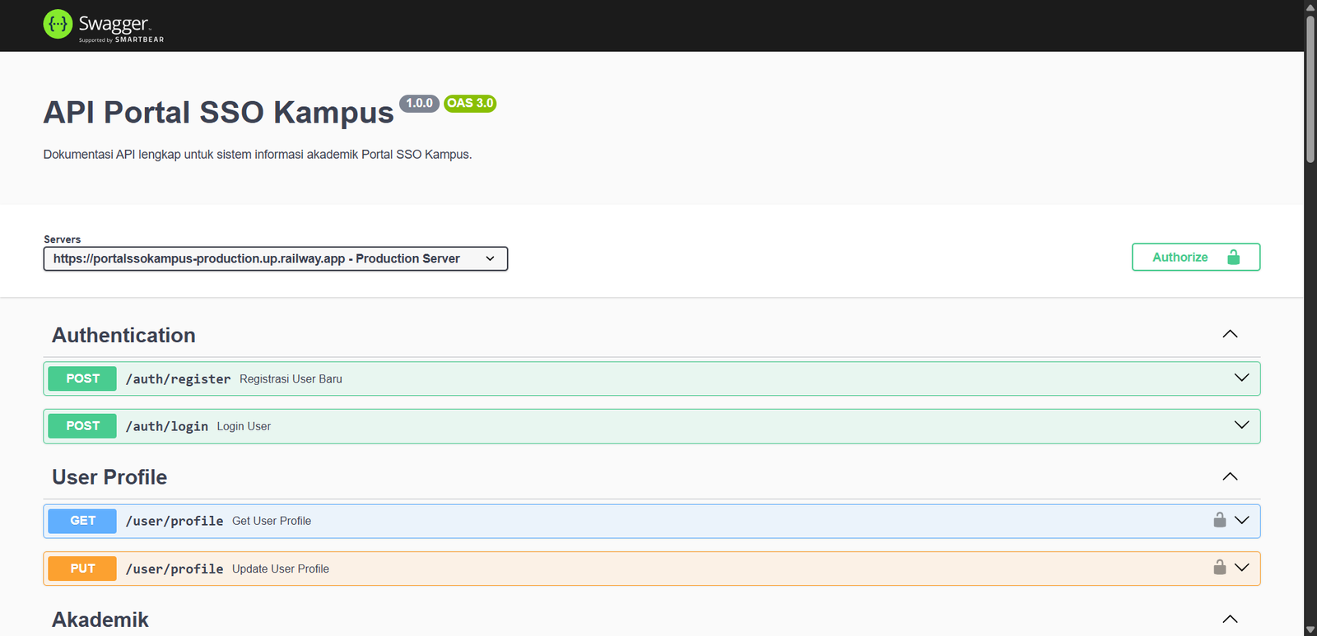Collapse the Authentication section

(1230, 334)
